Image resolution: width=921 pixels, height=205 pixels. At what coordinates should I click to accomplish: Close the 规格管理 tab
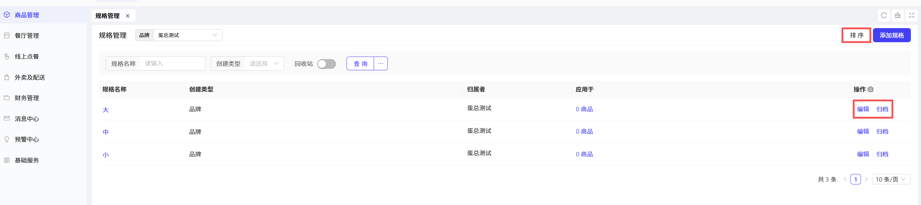click(x=128, y=16)
